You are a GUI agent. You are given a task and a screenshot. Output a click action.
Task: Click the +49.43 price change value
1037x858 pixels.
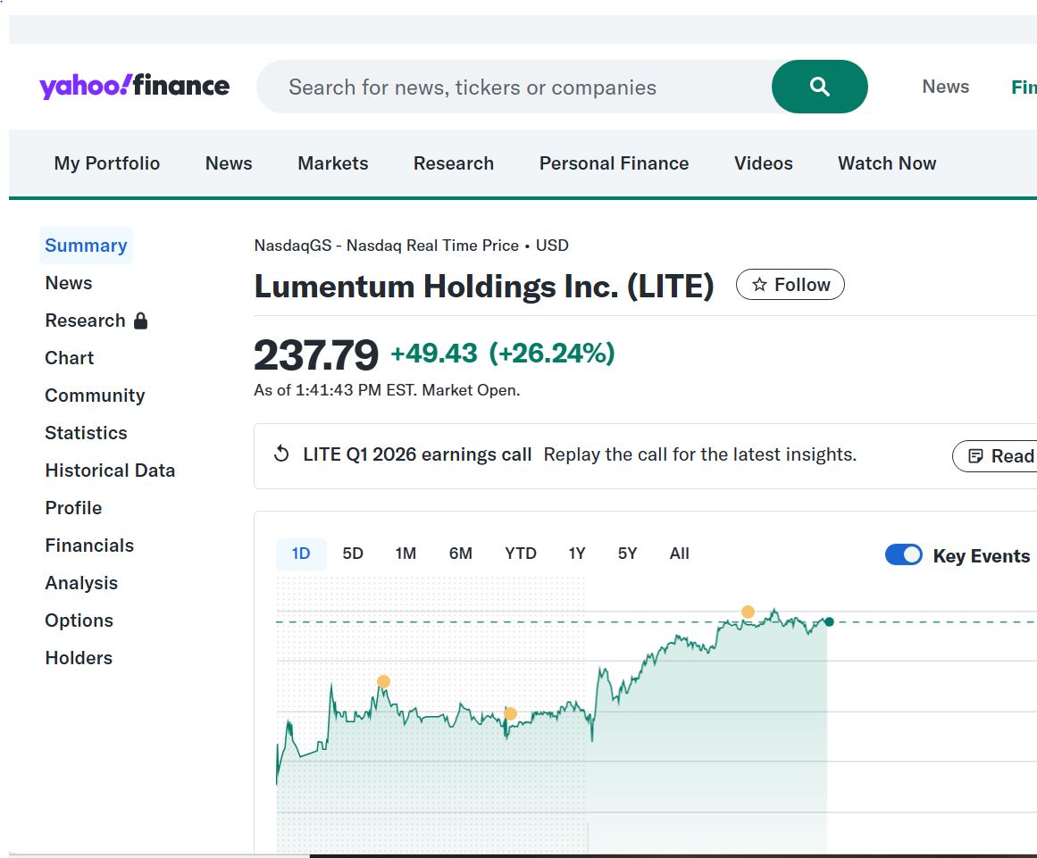click(434, 354)
